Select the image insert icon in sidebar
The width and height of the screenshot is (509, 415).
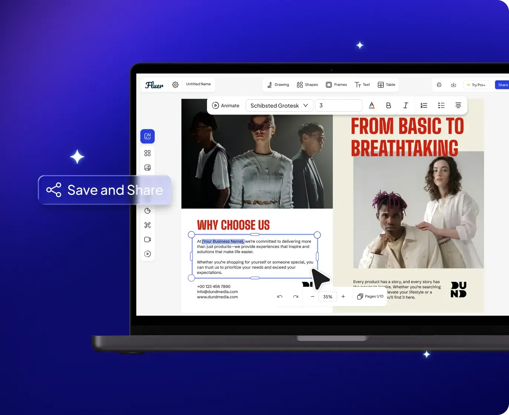tap(147, 167)
